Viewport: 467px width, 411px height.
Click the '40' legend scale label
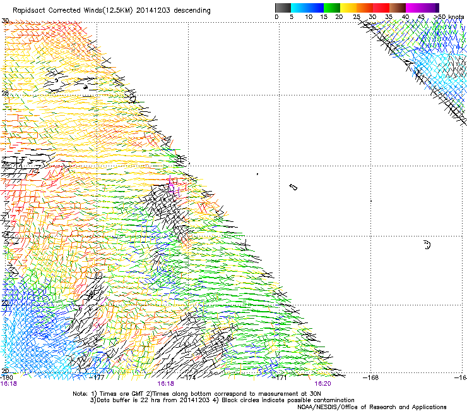tap(405, 17)
